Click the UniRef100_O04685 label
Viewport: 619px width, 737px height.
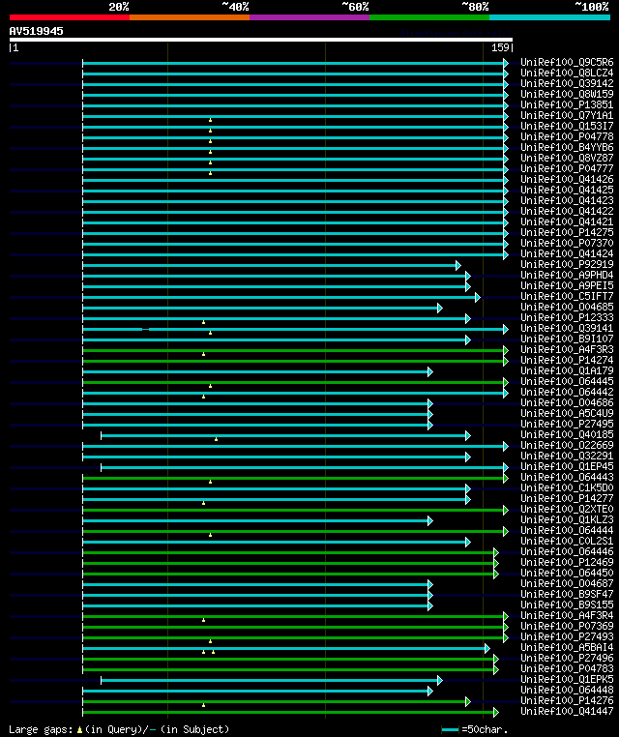pos(567,307)
